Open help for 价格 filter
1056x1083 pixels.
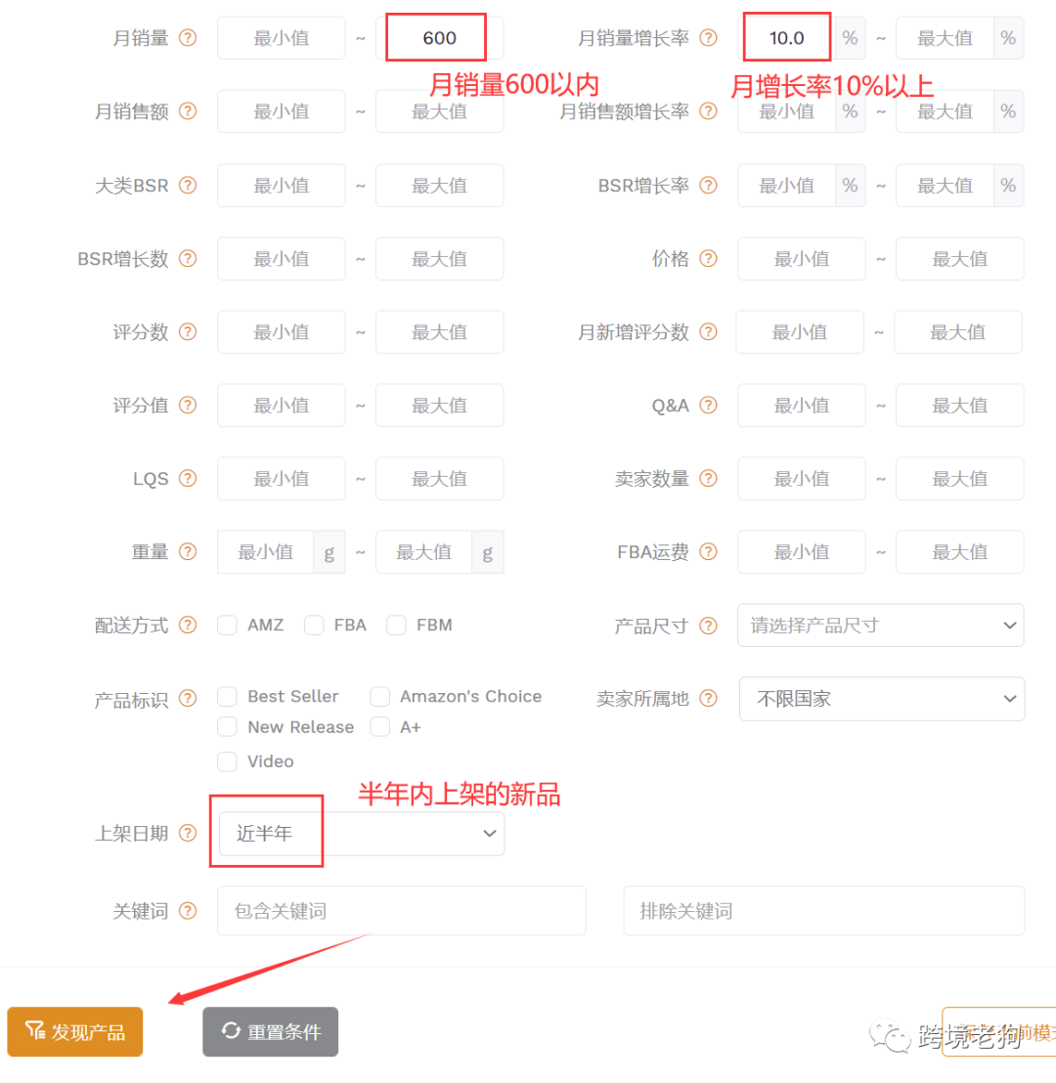tap(706, 258)
